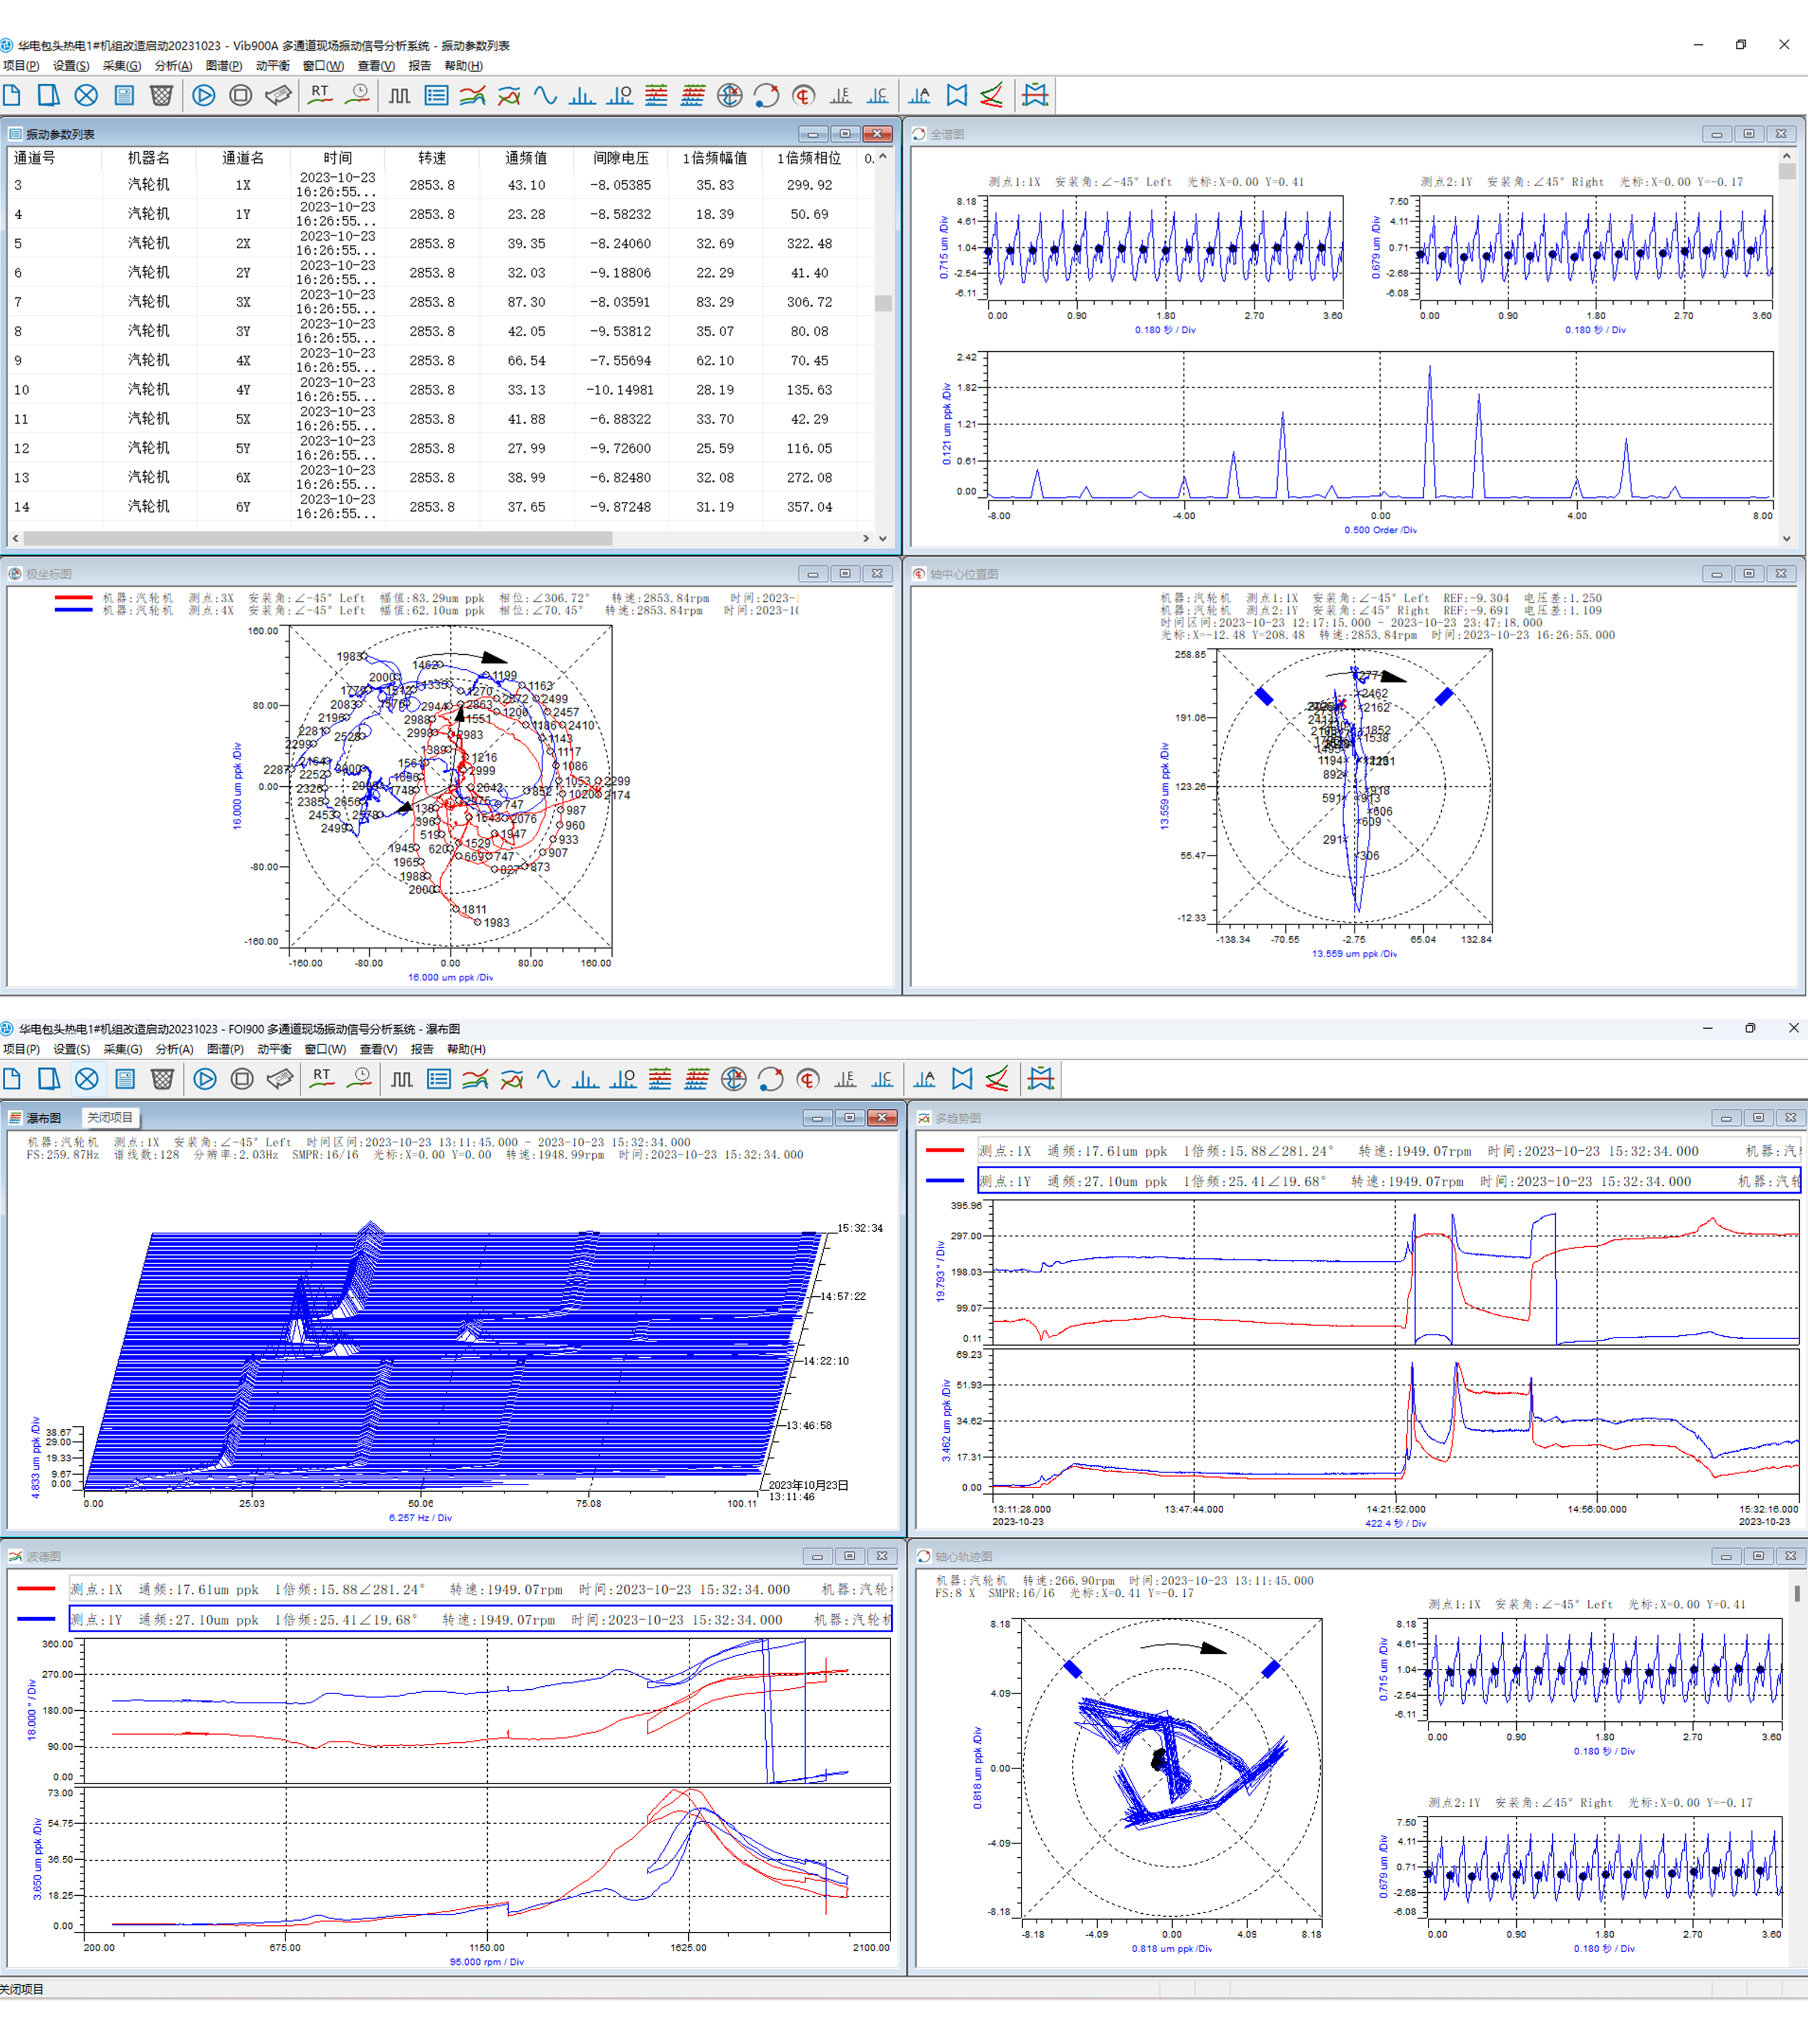Open 报告 menu in FOI900 window
This screenshot has width=1808, height=2044.
pos(422,1049)
